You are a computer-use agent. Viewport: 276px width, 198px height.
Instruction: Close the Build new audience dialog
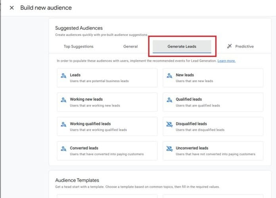pos(11,8)
